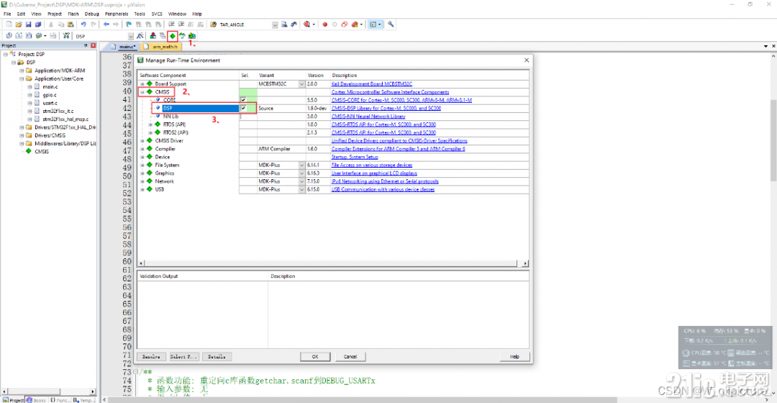Click the New file toolbar icon

pos(9,24)
